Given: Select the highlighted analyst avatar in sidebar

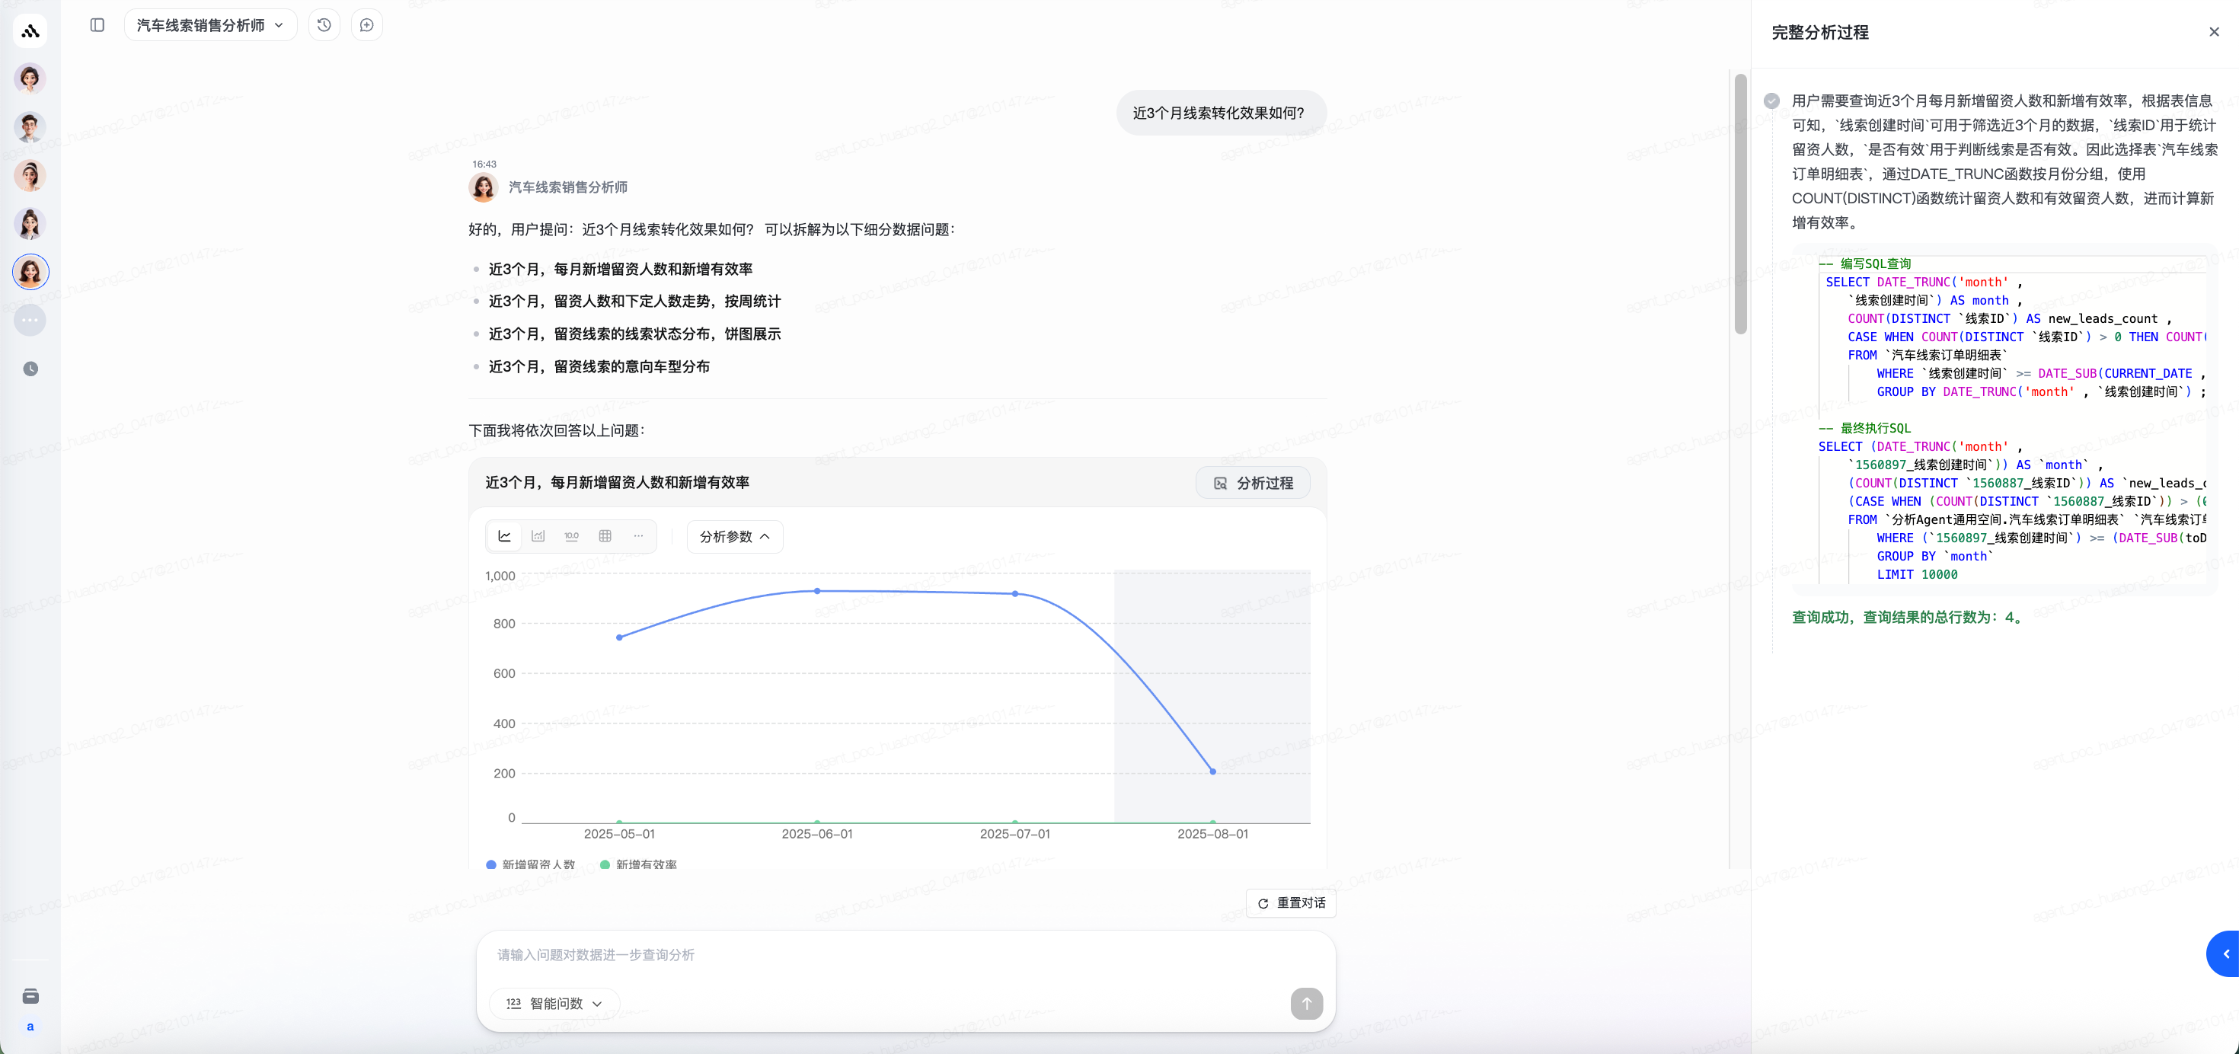Looking at the screenshot, I should (x=30, y=272).
